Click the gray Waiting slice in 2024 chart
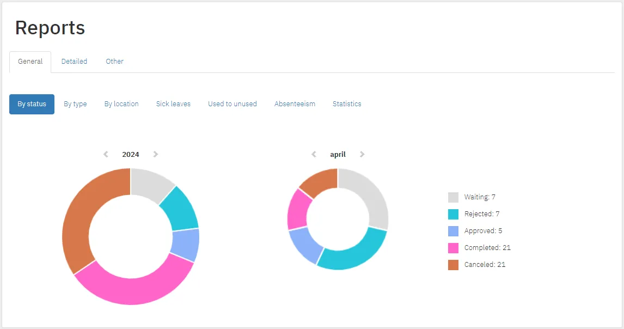The image size is (624, 329). coord(150,184)
